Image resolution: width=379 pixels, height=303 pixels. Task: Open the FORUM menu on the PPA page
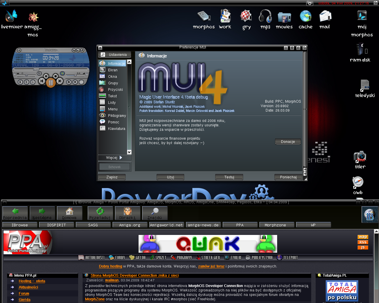coord(117,258)
